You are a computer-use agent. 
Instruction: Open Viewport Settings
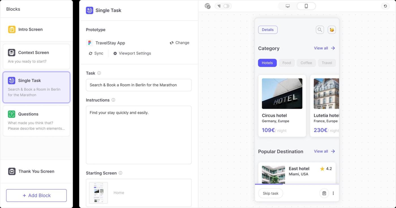click(x=132, y=53)
